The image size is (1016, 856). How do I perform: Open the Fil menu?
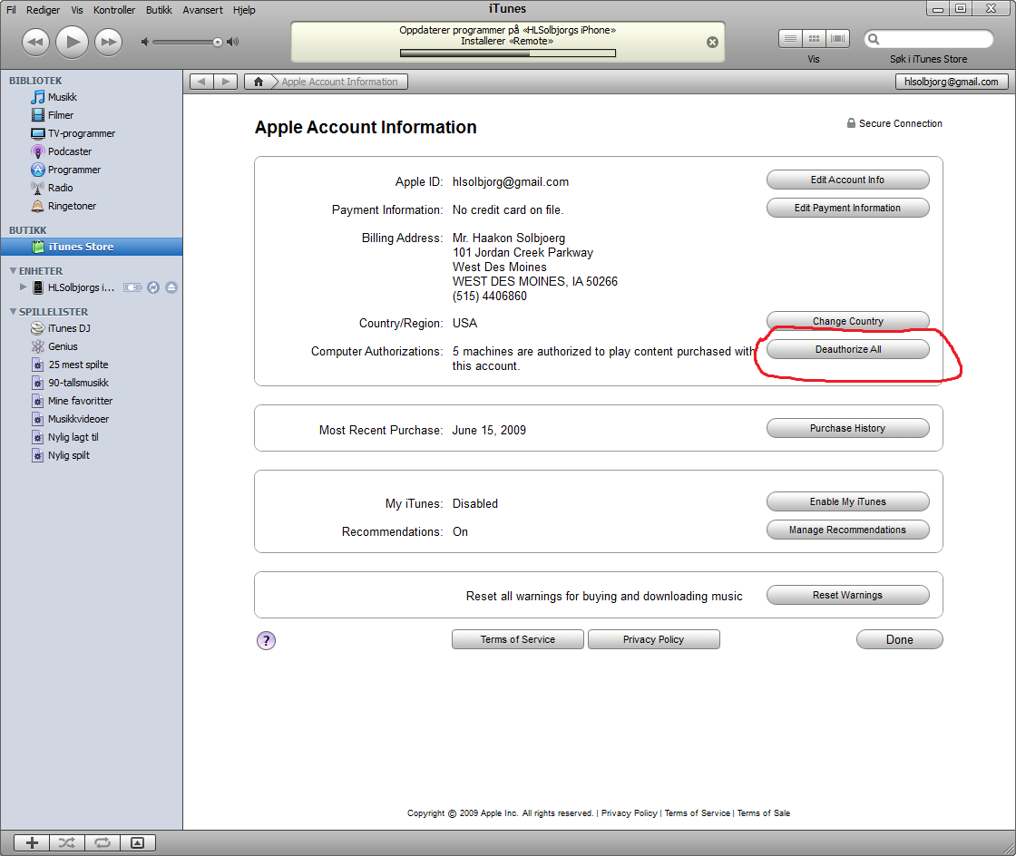coord(11,10)
